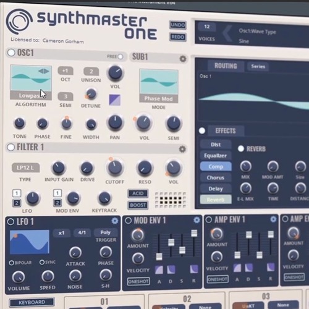This screenshot has width=309, height=309.
Task: Toggle the OSC1 power button
Action: tap(11, 53)
